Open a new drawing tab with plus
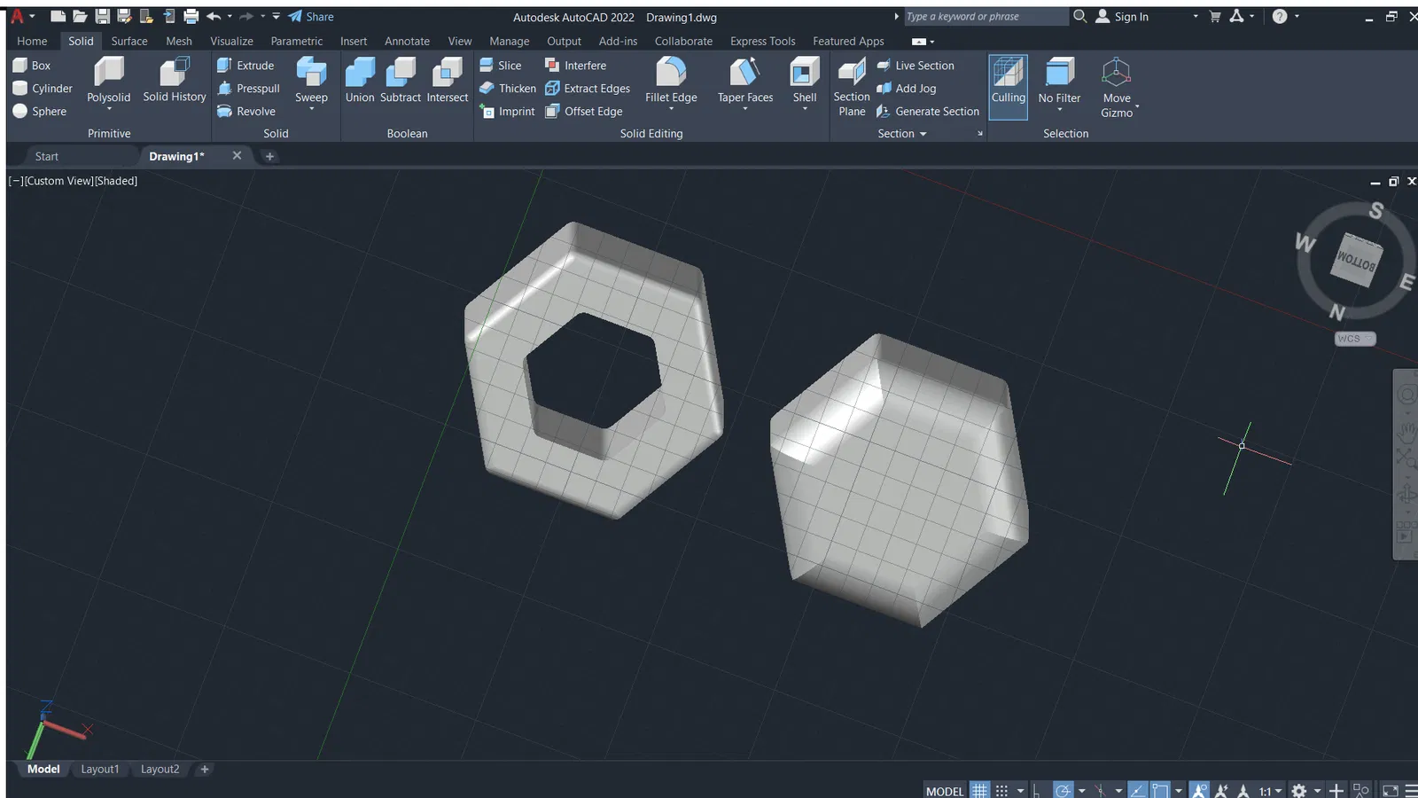The image size is (1418, 798). coord(269,156)
